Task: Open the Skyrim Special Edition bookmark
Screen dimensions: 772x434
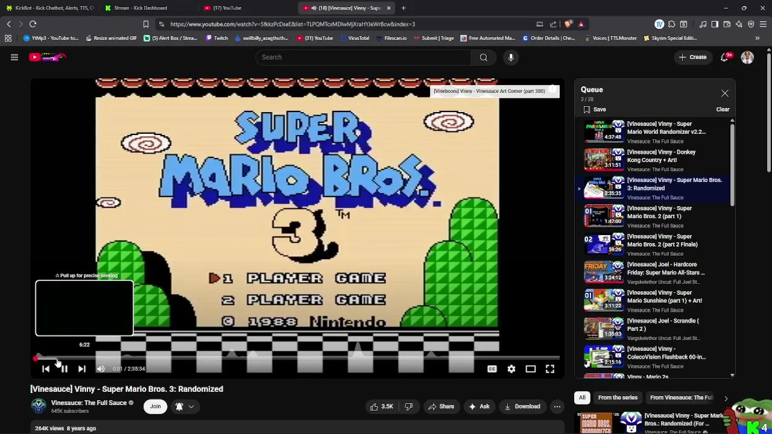Action: point(670,38)
